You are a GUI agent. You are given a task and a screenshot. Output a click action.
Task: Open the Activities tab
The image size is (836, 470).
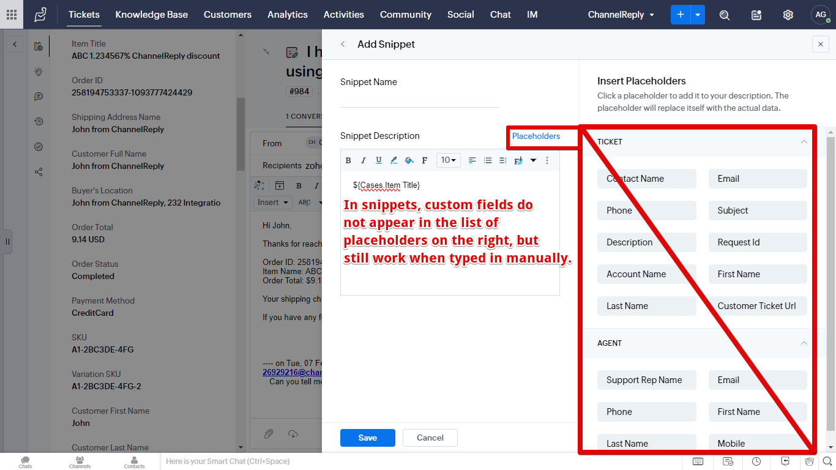(x=344, y=15)
